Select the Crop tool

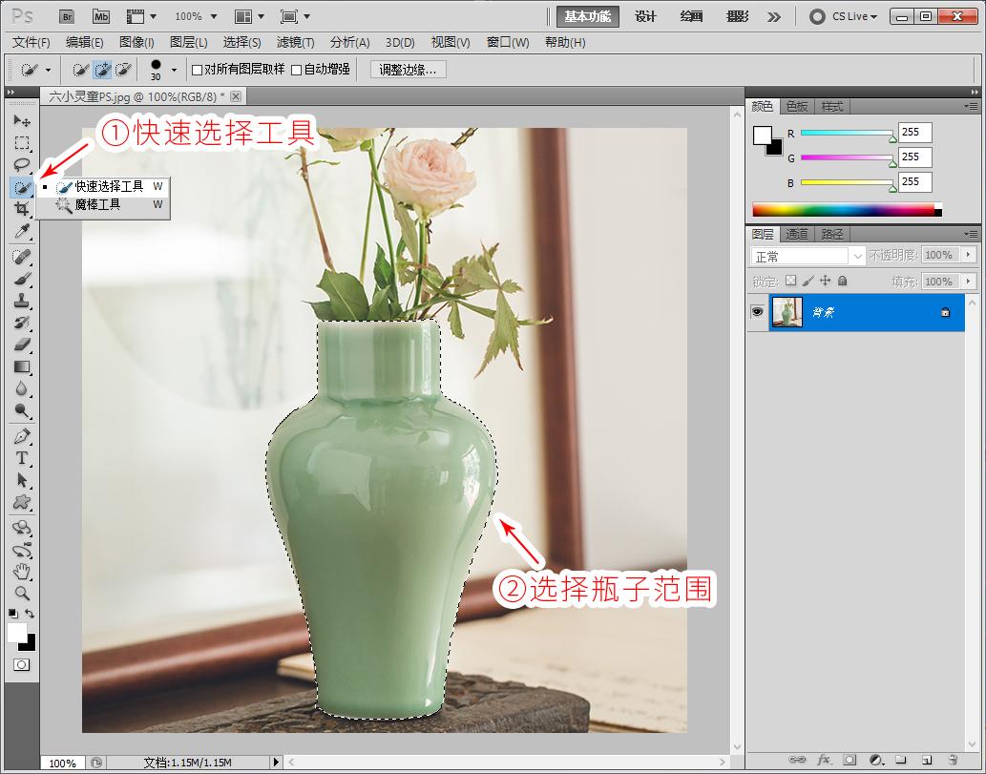[x=21, y=209]
